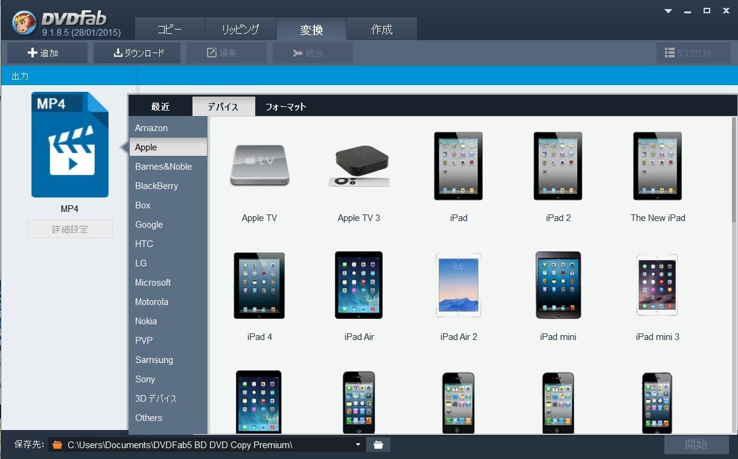Viewport: 738px width, 459px height.
Task: Switch to the リッピング tab
Action: (241, 28)
